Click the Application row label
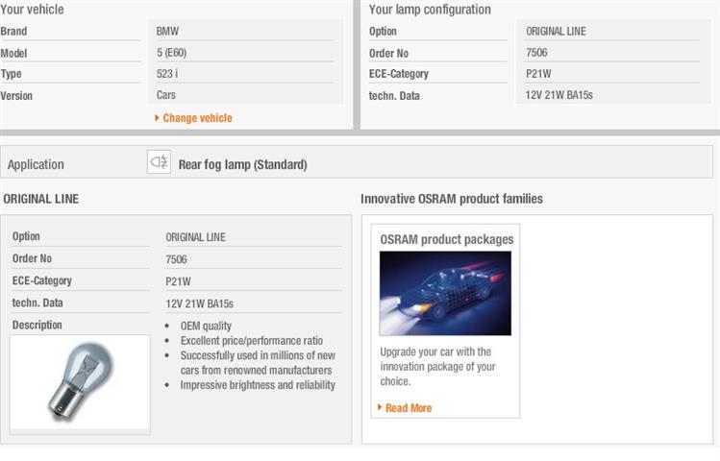This screenshot has width=720, height=461. pos(36,164)
